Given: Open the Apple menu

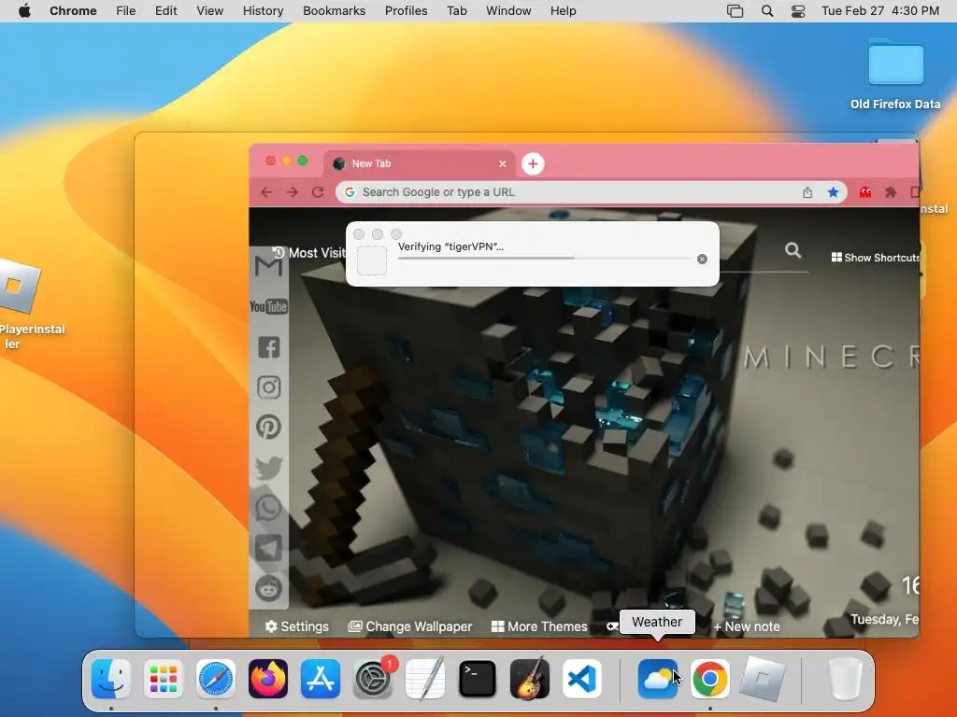Looking at the screenshot, I should click(24, 11).
